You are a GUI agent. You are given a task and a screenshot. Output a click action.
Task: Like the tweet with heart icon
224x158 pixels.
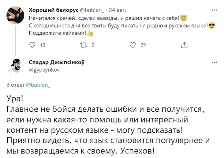[133, 46]
